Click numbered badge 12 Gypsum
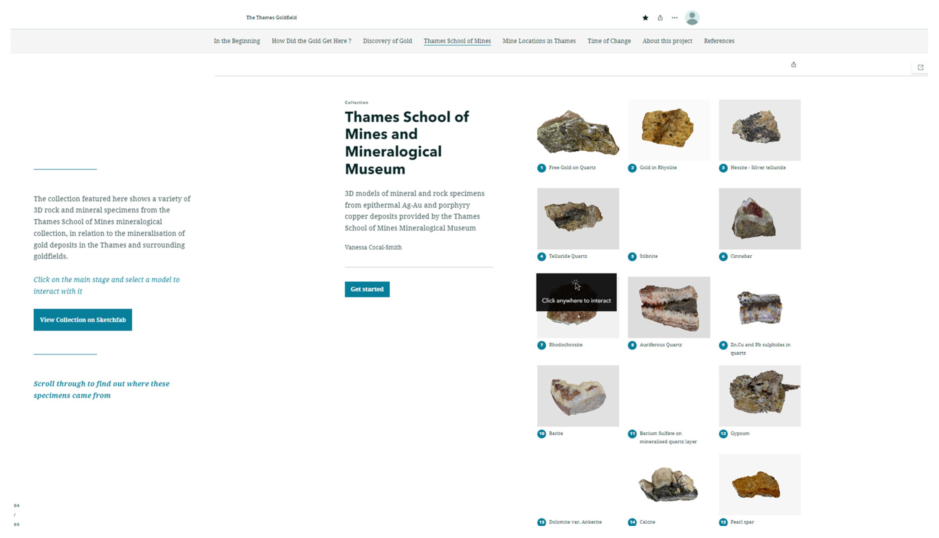 click(x=723, y=434)
